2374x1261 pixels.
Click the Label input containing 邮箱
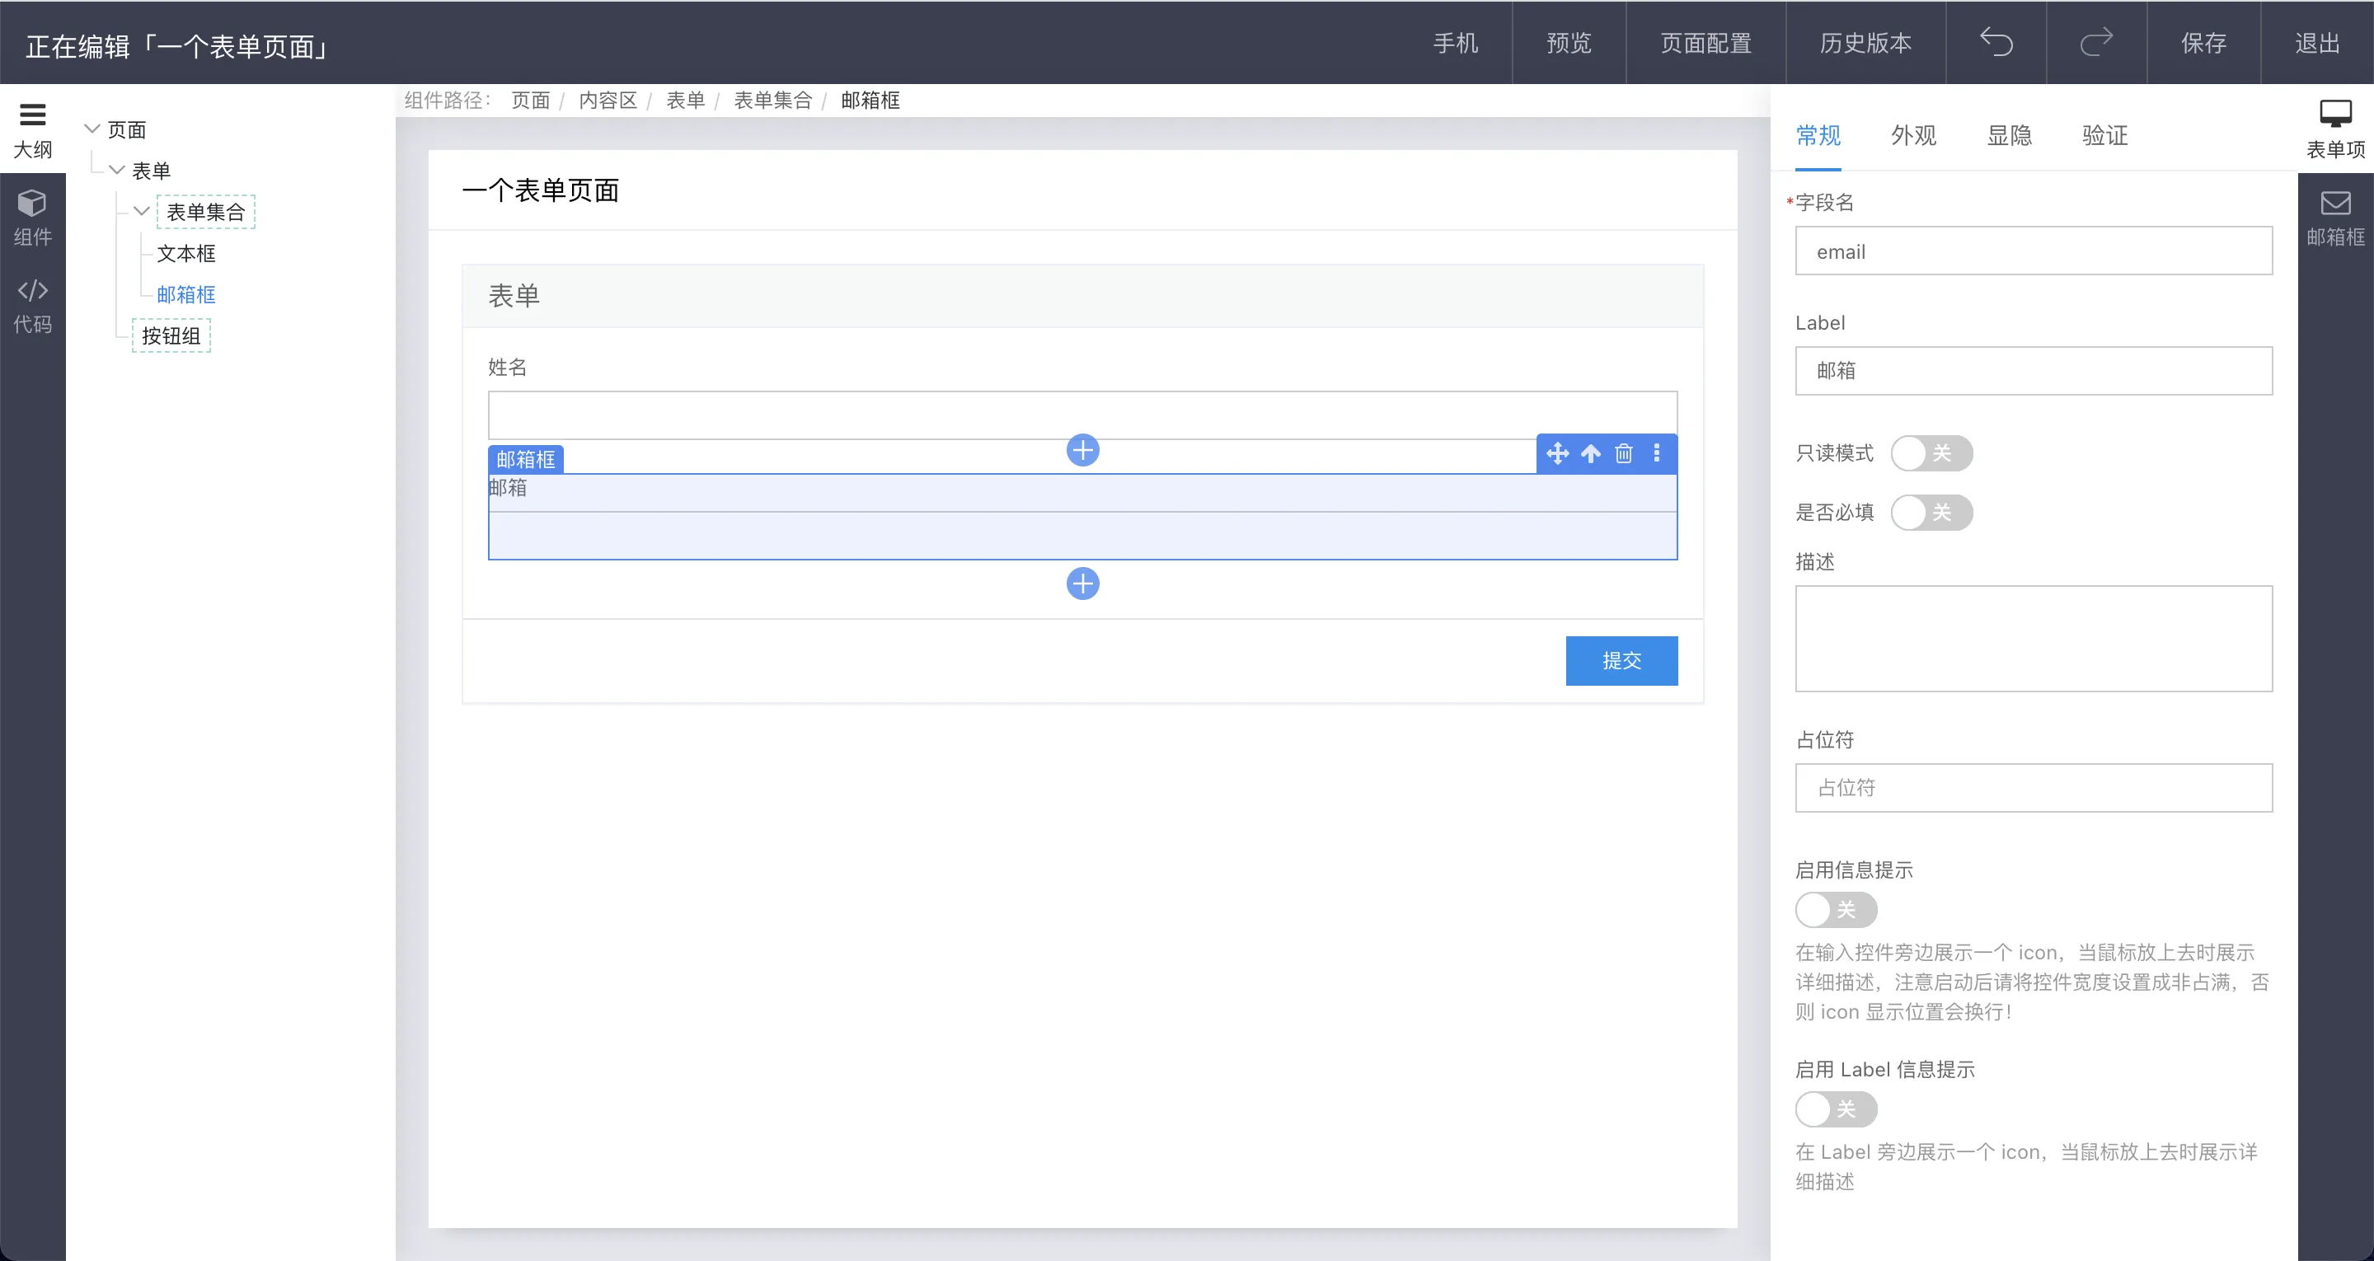pos(2033,371)
